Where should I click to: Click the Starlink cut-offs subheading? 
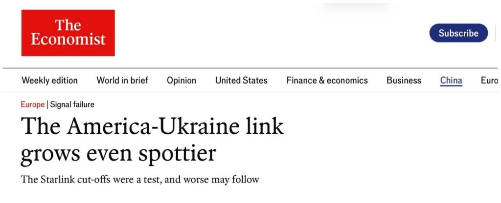[x=140, y=180]
